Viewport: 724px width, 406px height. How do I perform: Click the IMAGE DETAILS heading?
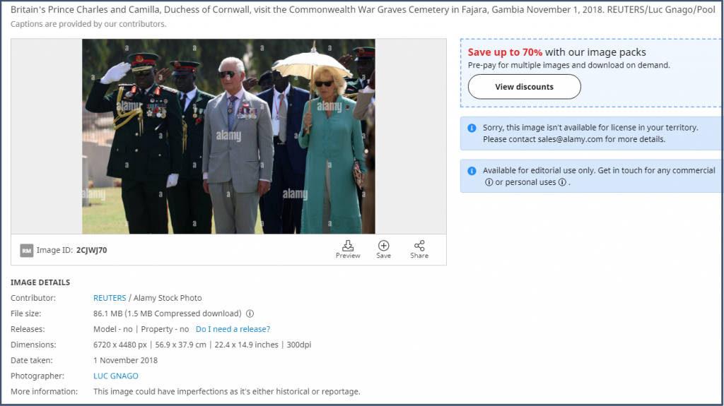coord(40,282)
